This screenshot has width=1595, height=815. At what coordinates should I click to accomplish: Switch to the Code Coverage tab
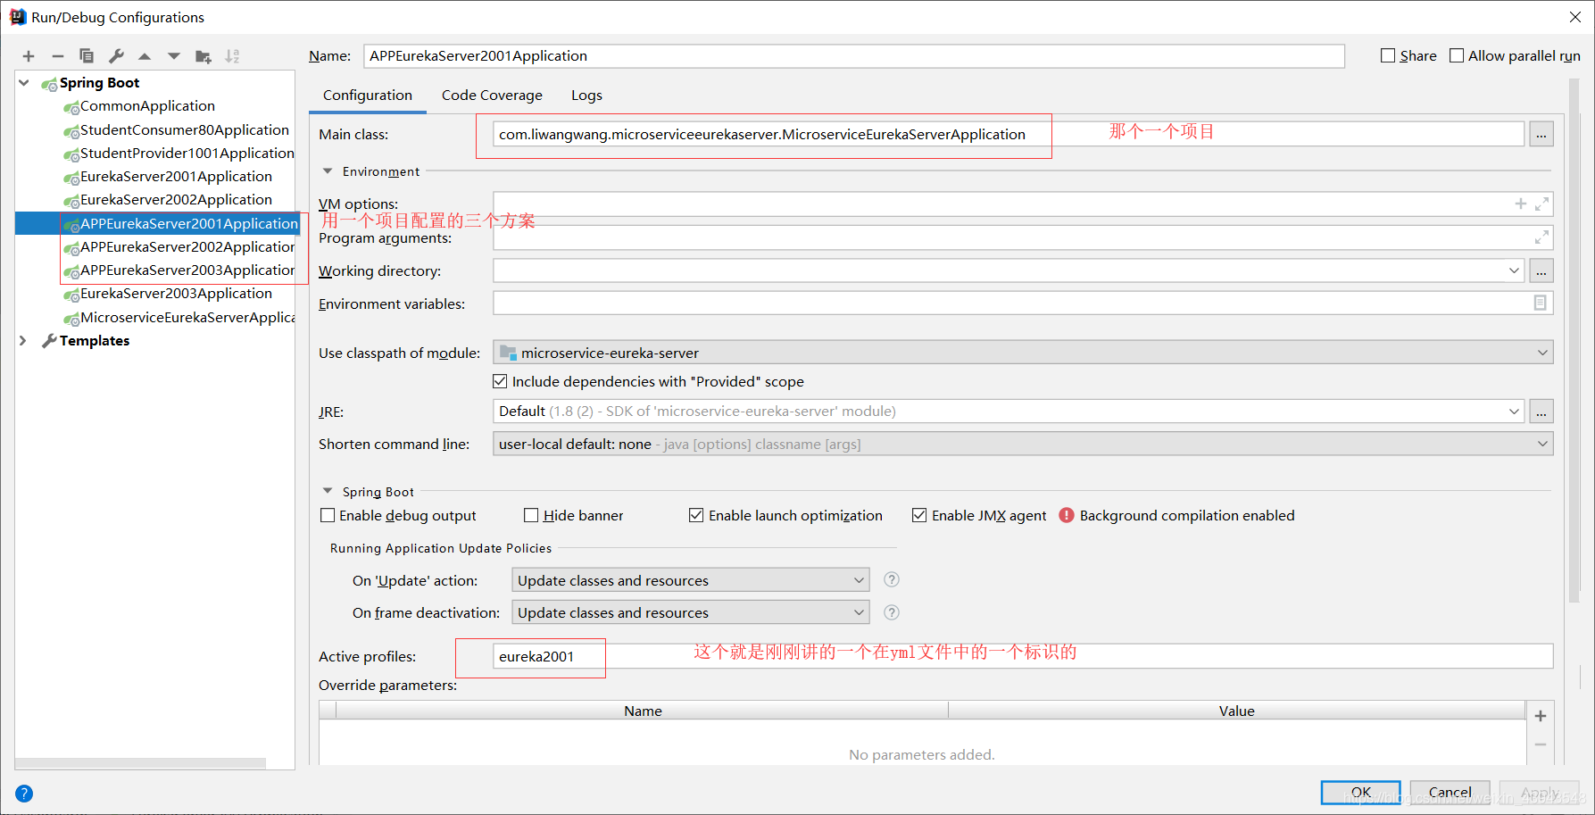click(492, 96)
